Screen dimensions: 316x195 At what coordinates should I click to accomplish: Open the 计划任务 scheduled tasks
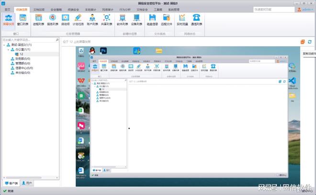pyautogui.click(x=78, y=20)
